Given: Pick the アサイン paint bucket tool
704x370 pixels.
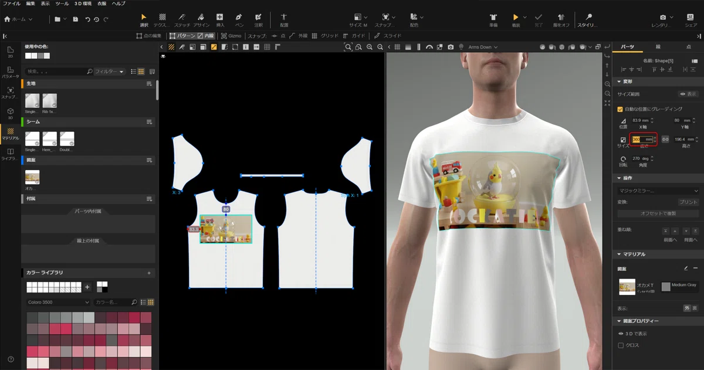Looking at the screenshot, I should (x=201, y=19).
